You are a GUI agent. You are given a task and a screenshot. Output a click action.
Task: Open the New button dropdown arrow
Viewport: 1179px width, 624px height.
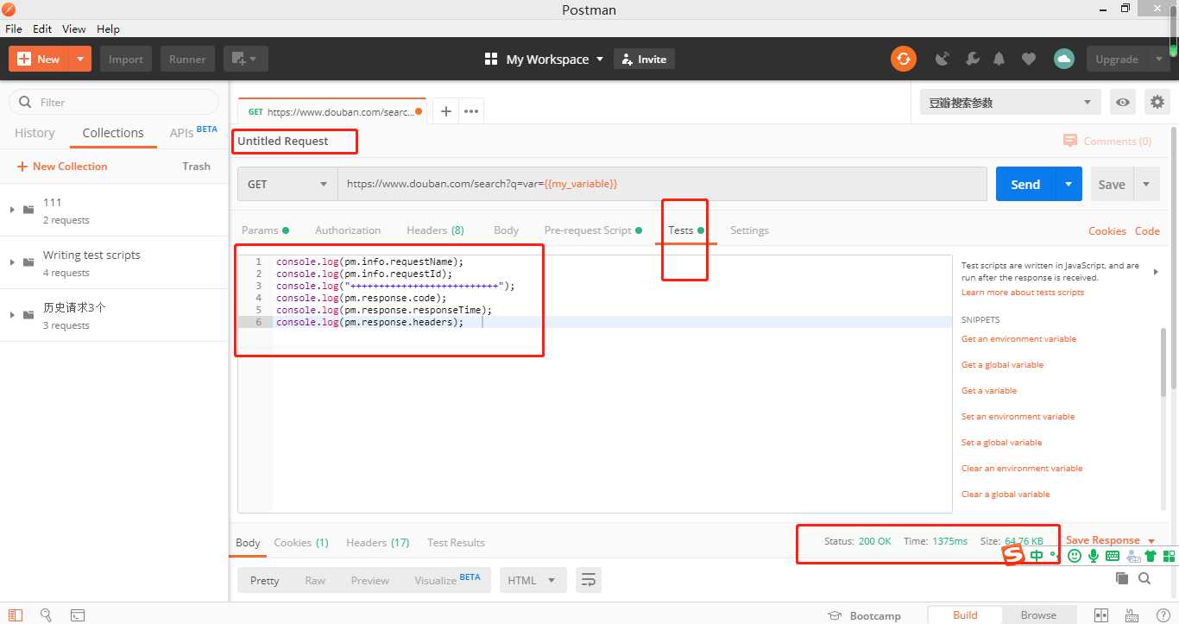tap(79, 59)
